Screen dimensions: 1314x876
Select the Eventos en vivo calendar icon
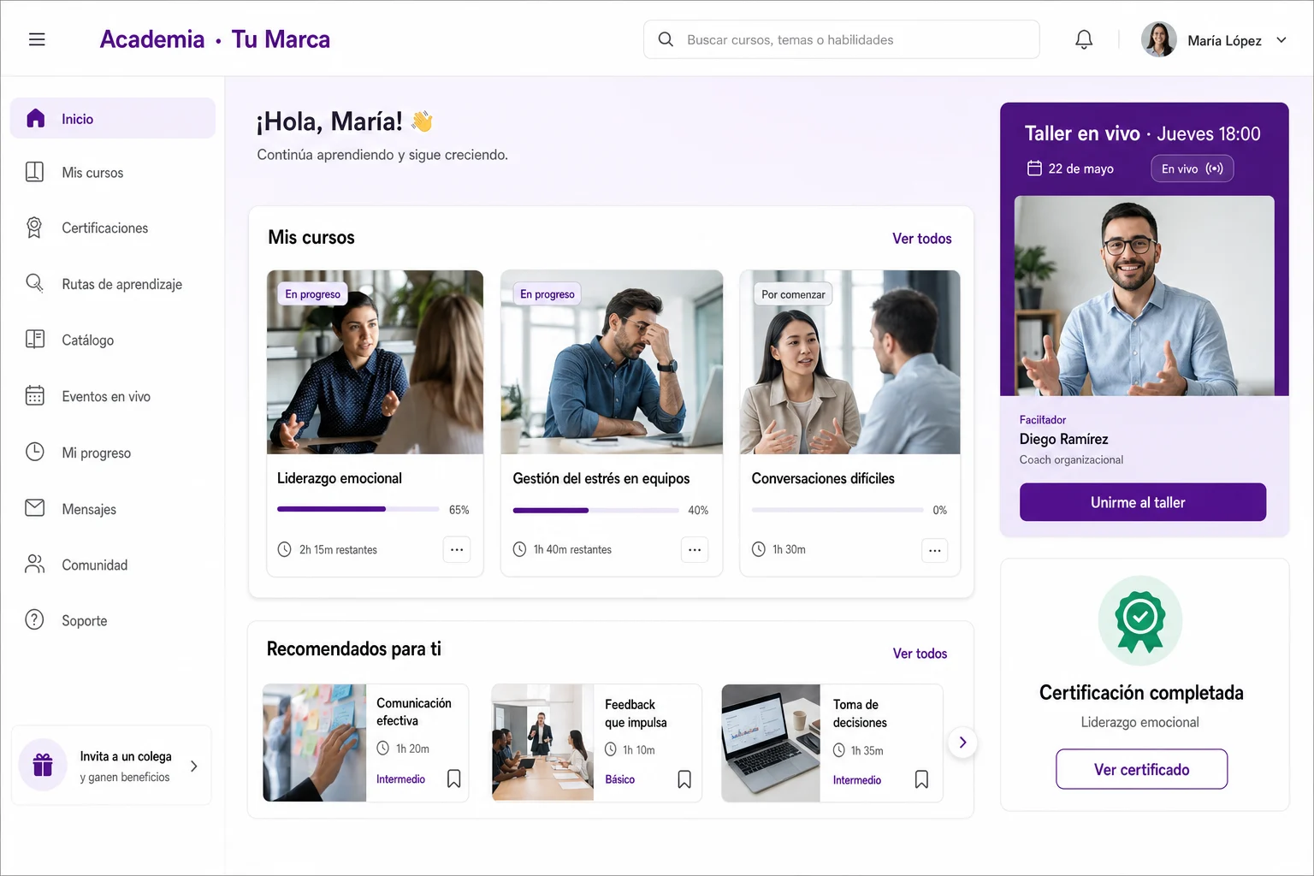[x=35, y=396]
